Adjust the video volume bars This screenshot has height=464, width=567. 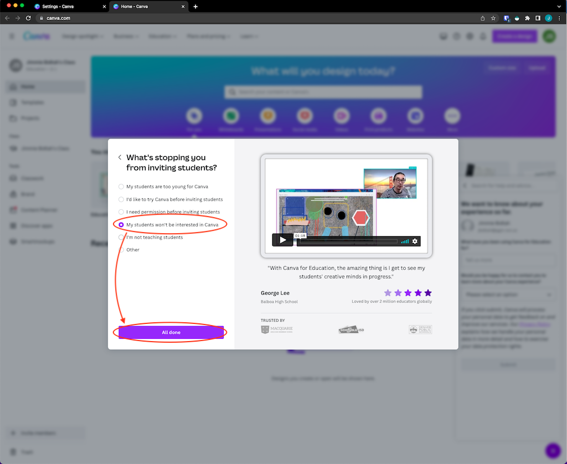(x=405, y=241)
